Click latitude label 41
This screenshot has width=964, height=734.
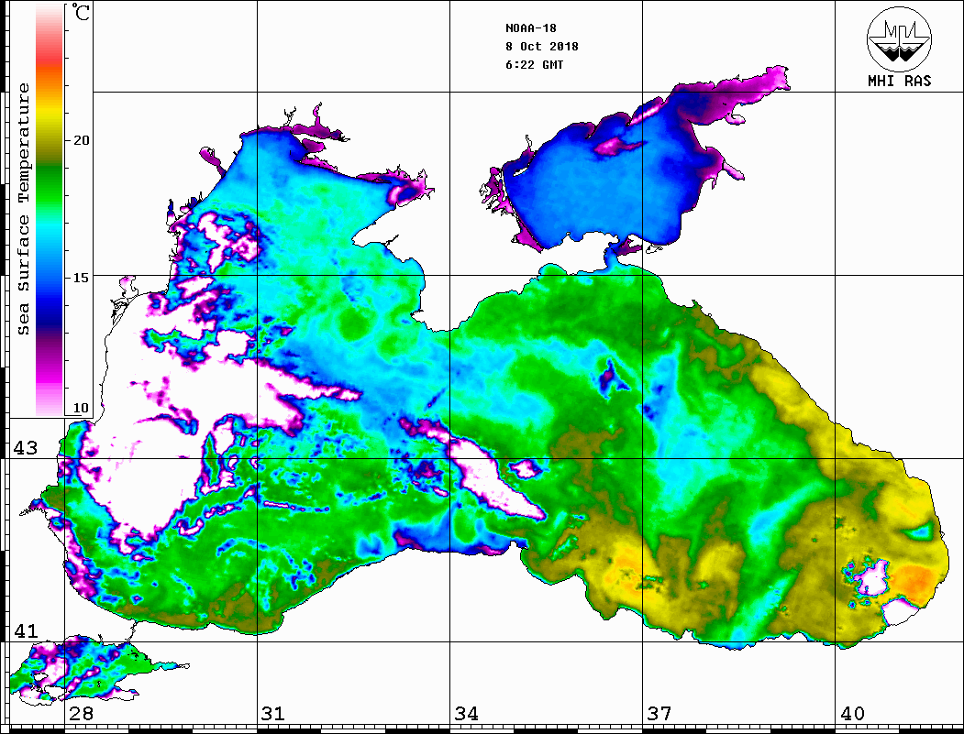pos(26,631)
